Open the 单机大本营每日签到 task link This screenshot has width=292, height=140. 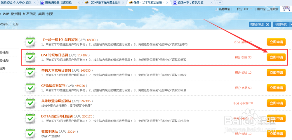tap(56, 70)
